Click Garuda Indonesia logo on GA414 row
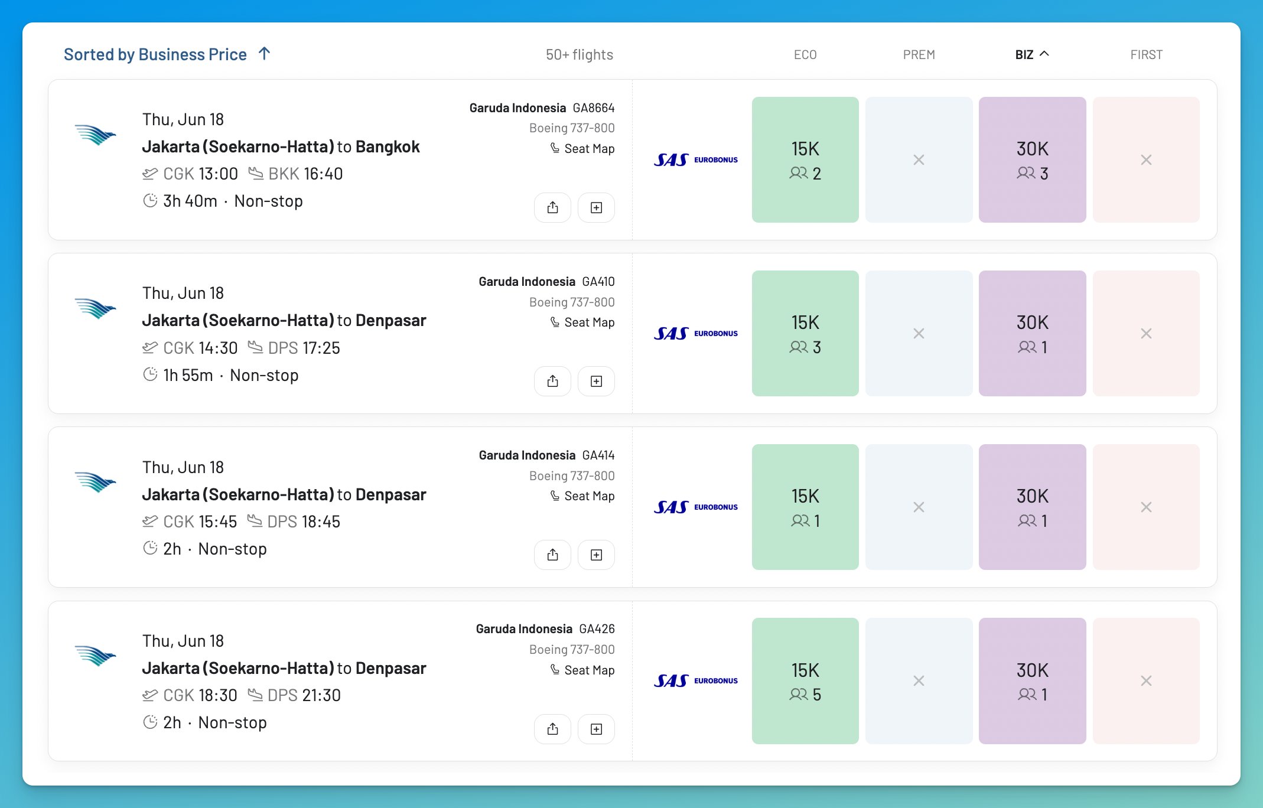Viewport: 1263px width, 808px height. click(x=95, y=483)
